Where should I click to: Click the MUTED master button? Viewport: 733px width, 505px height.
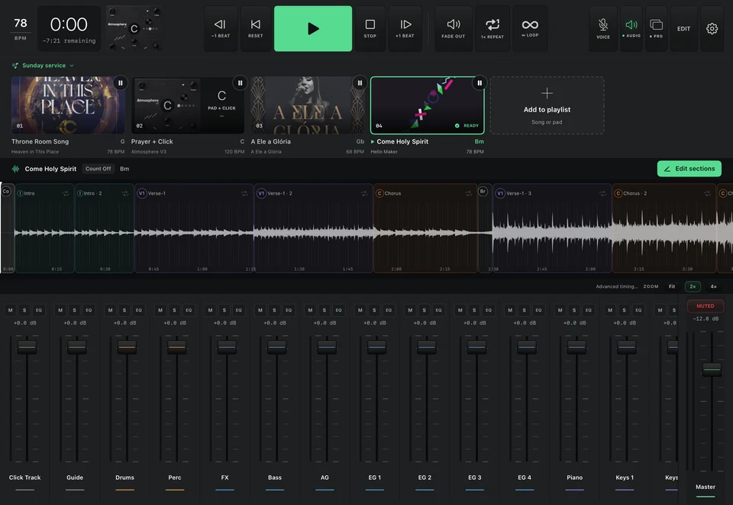(706, 306)
